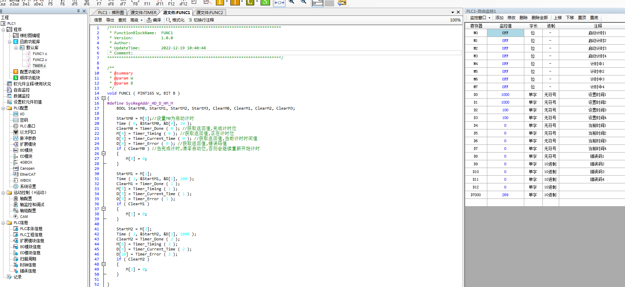The image size is (625, 287).
Task: Switch to the 源文件:FUNC2 tab
Action: point(209,12)
